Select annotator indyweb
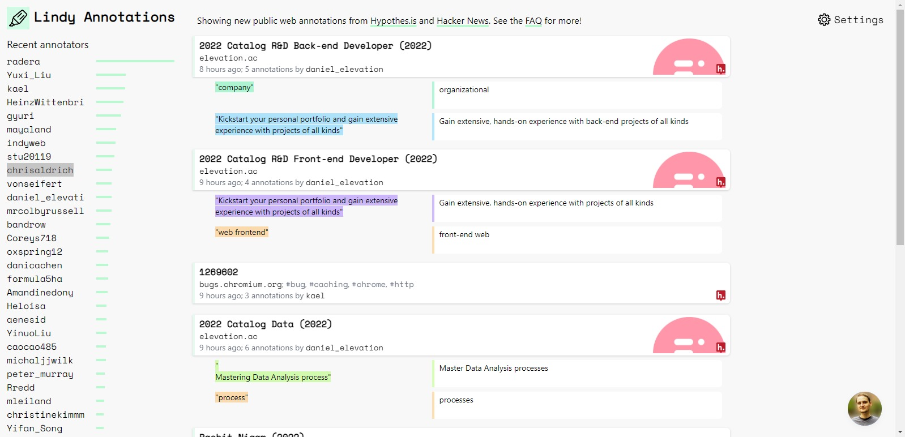This screenshot has height=437, width=905. (x=26, y=143)
